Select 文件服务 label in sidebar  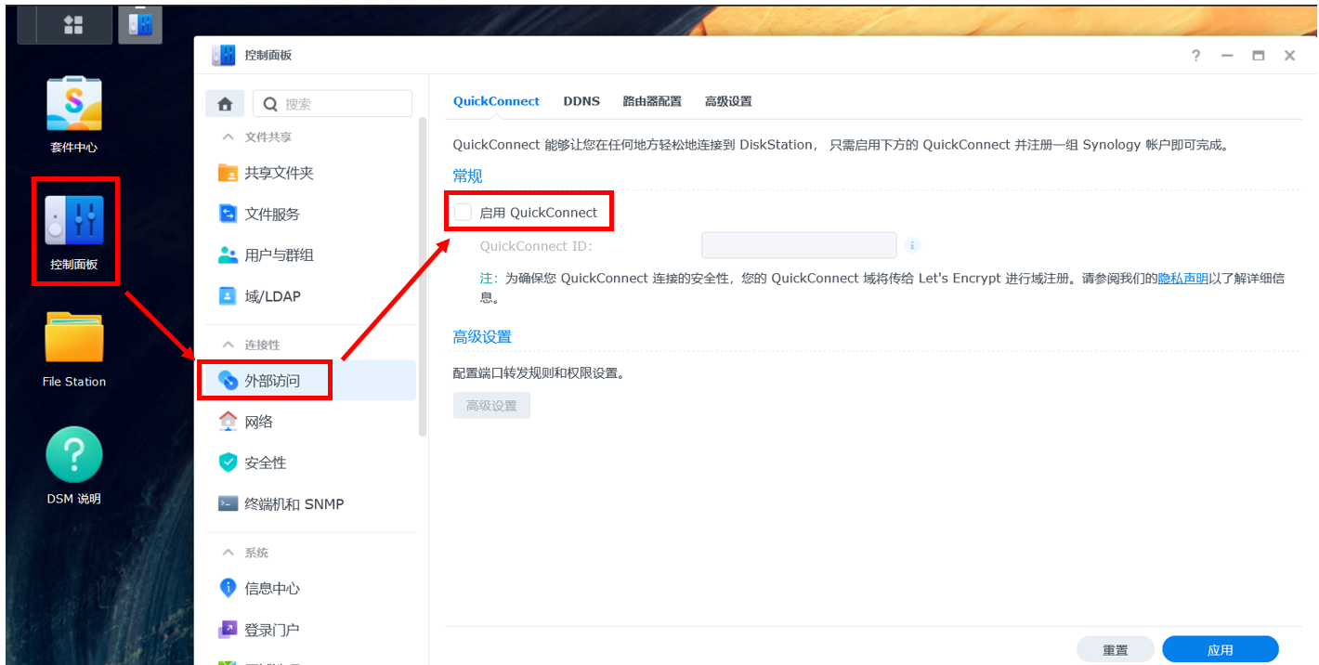272,214
